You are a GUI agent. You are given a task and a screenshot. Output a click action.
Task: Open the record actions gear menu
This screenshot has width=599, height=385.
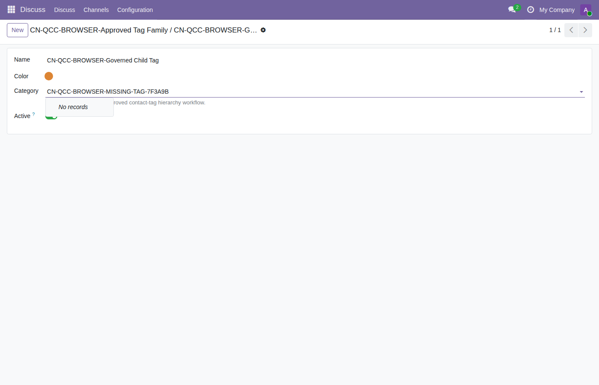pos(263,30)
